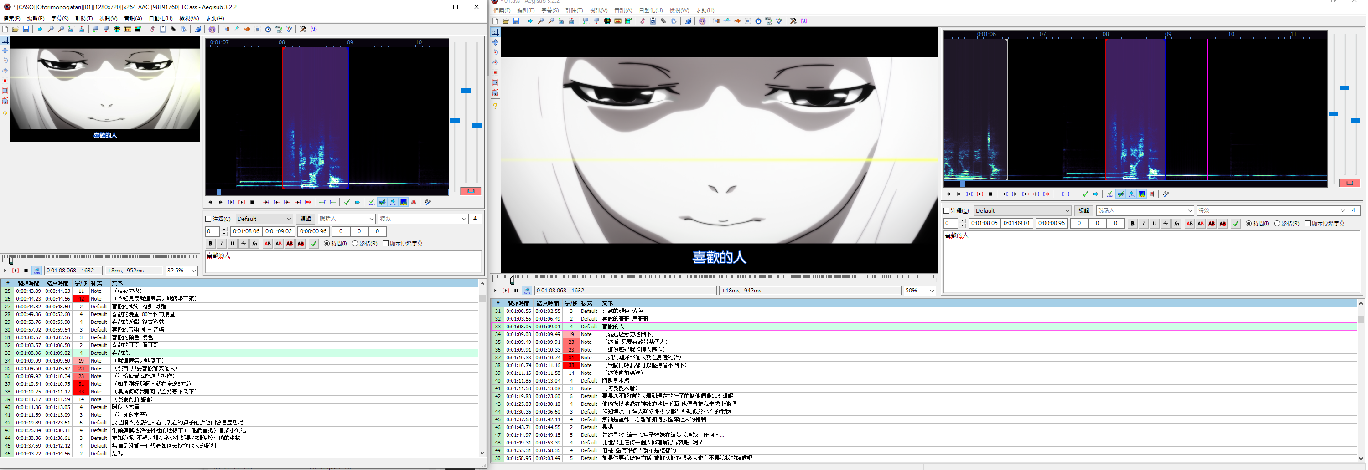Image resolution: width=1368 pixels, height=470 pixels.
Task: Open Shift Times clock icon in left window
Action: coord(268,29)
